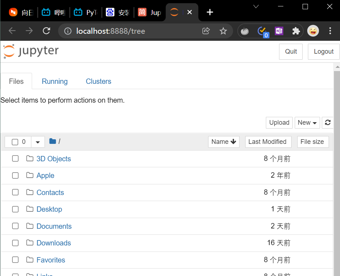Open the Favorites folder
The height and width of the screenshot is (276, 340).
(51, 260)
